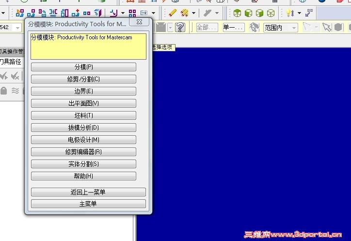Click the rectangular array four-squares icon
This screenshot has height=241, width=351.
[x=132, y=13]
